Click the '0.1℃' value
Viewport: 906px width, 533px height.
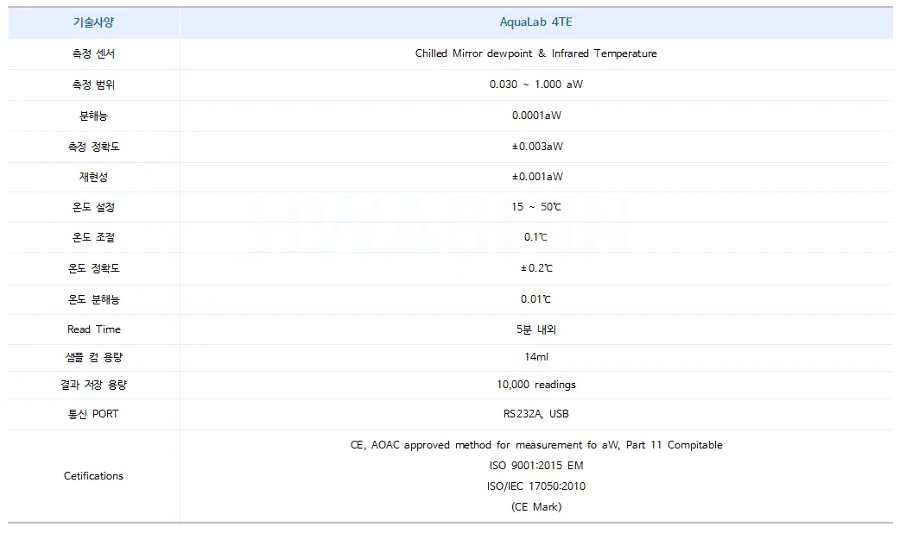click(x=535, y=237)
